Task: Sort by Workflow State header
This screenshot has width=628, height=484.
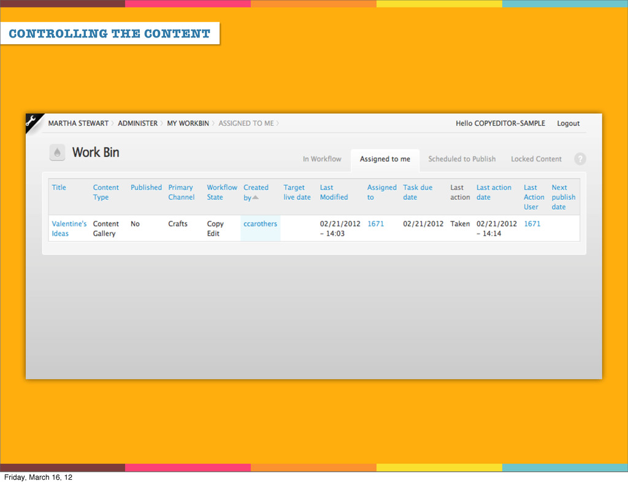Action: (222, 192)
